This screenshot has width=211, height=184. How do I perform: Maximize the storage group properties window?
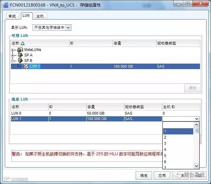click(x=188, y=4)
